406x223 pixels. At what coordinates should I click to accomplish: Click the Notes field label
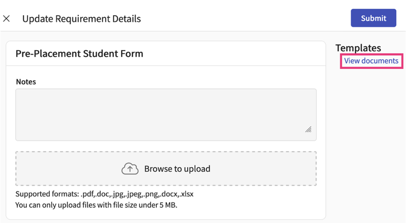pyautogui.click(x=26, y=82)
